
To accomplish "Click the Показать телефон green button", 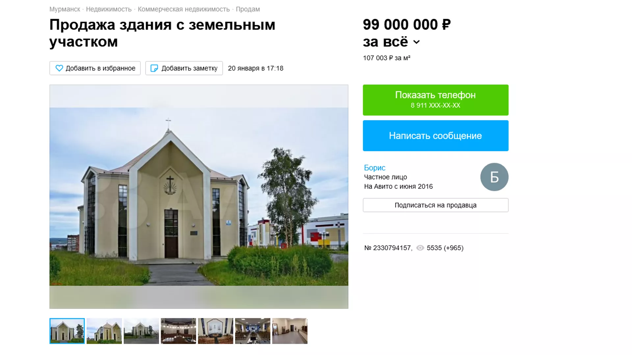I will [x=435, y=100].
